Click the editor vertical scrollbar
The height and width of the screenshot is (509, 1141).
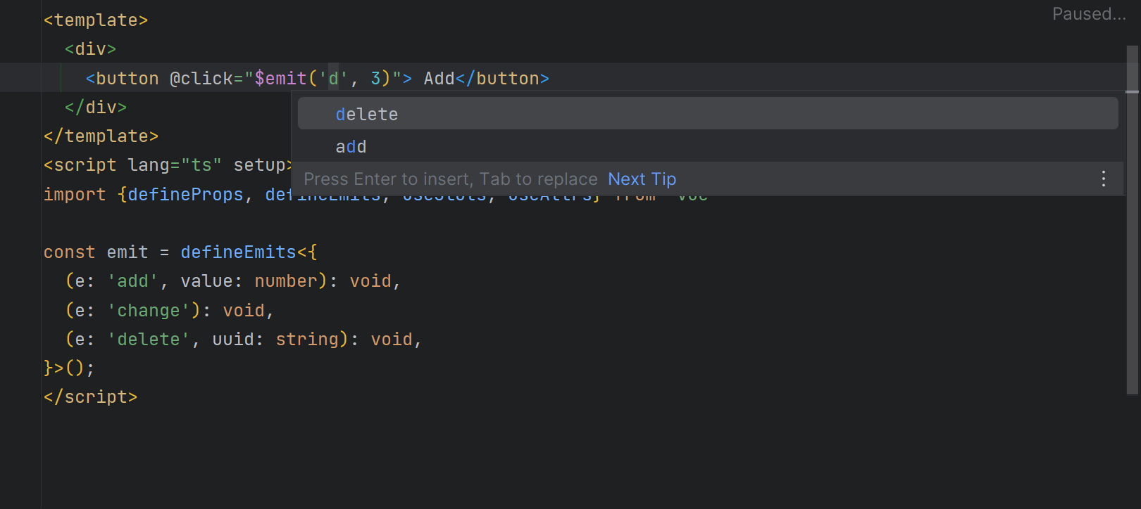pos(1132,218)
